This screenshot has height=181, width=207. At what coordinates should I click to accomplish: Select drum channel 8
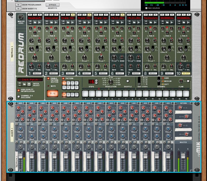click(153, 73)
